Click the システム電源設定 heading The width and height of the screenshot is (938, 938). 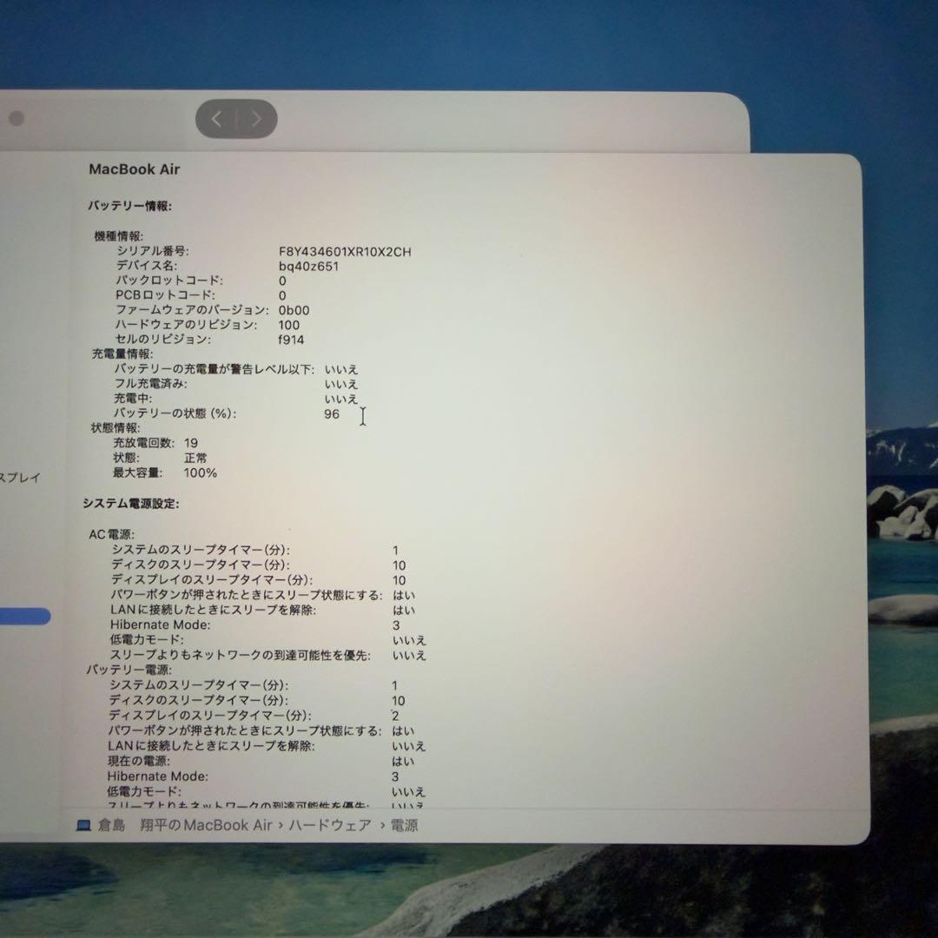coord(131,504)
